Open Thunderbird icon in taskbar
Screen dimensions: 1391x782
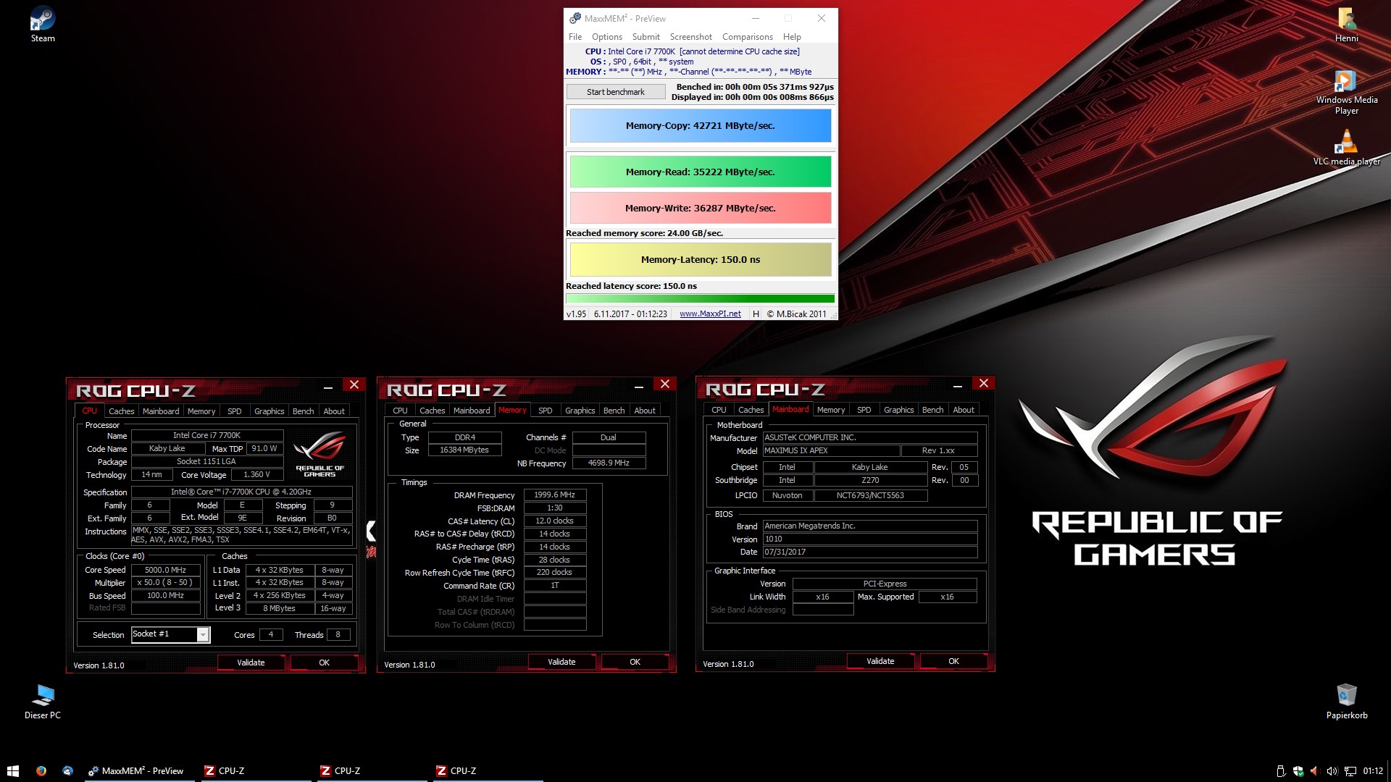[67, 770]
